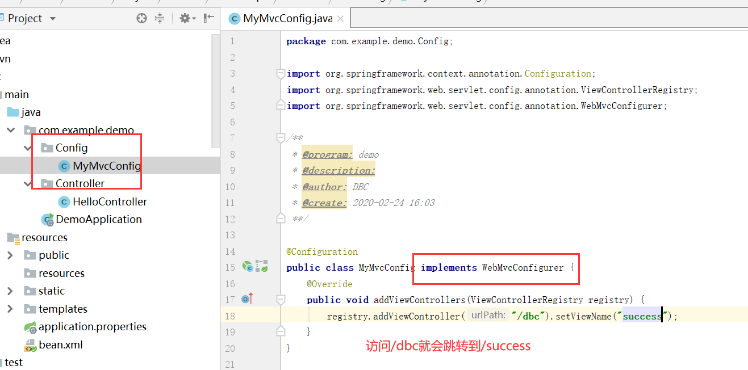Expand the static folder
Viewport: 748px width, 370px height.
tap(10, 291)
